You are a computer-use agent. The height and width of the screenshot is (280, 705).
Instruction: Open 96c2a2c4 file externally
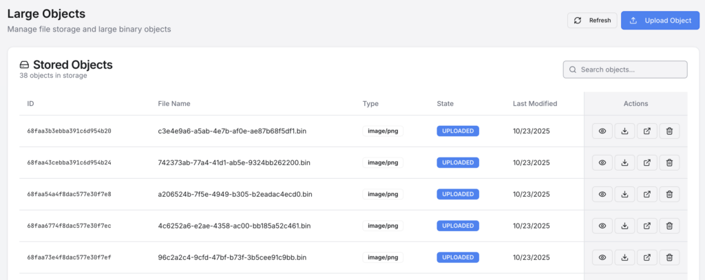click(646, 258)
